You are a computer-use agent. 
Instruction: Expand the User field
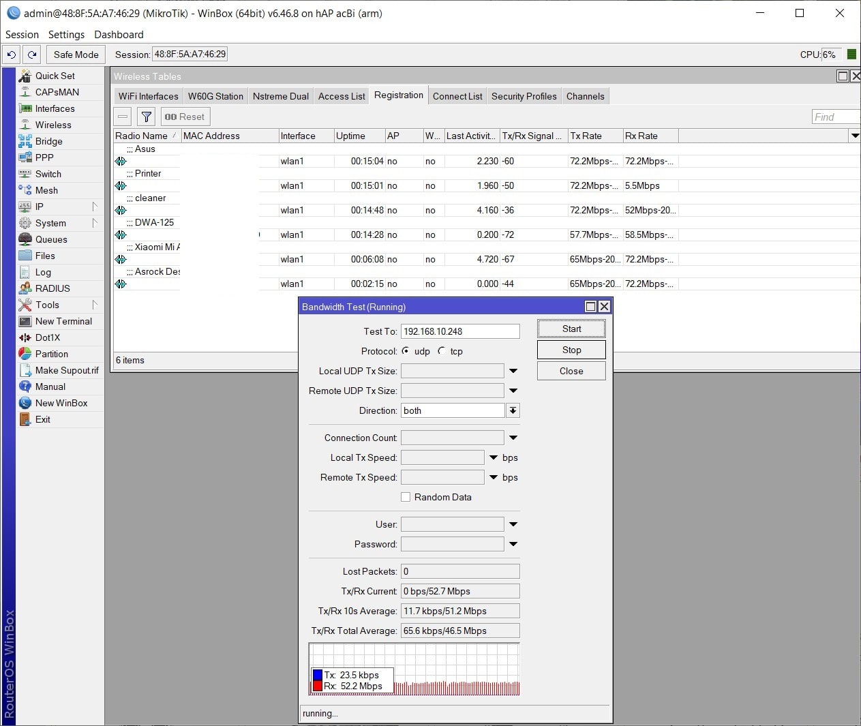513,524
